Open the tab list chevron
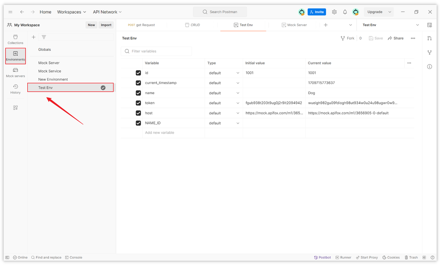This screenshot has height=267, width=442. (350, 25)
